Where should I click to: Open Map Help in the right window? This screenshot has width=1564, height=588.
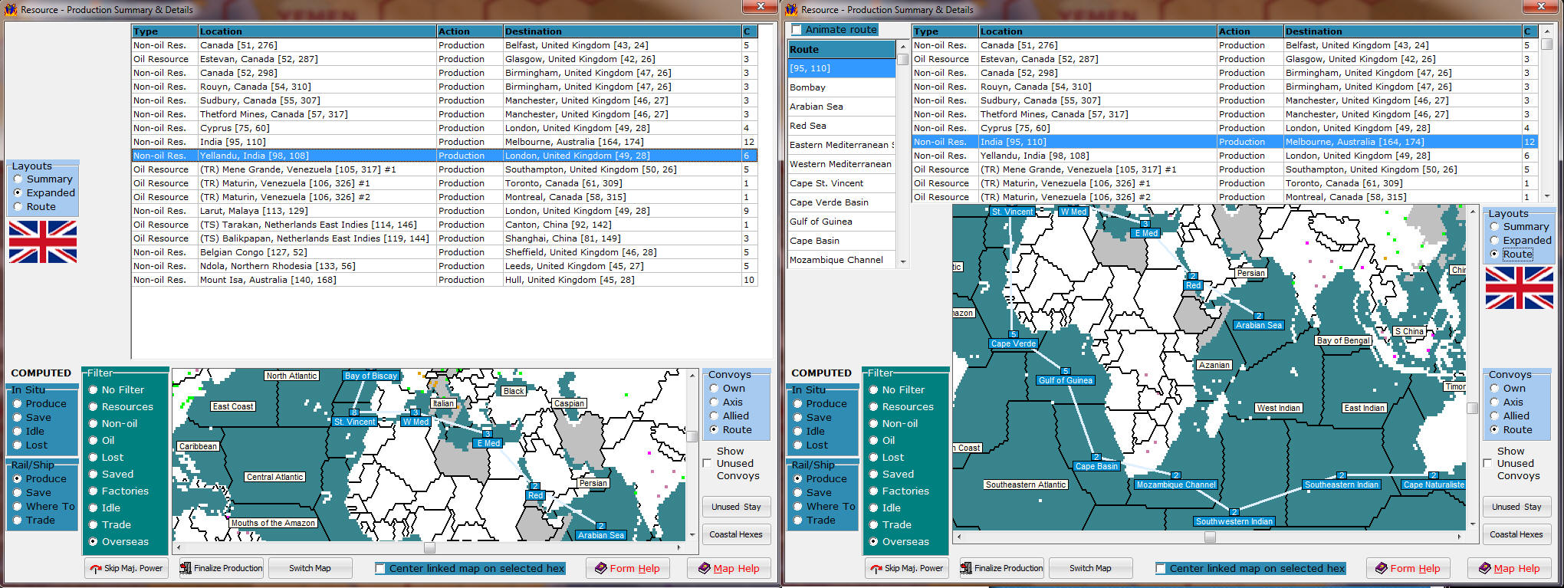click(1509, 568)
